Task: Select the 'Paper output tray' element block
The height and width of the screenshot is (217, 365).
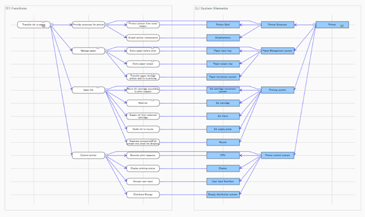Action: tap(223, 64)
